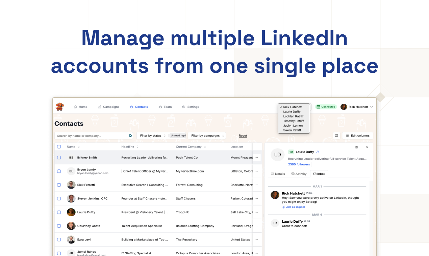Sort by the Name column arrows
The width and height of the screenshot is (429, 256).
coord(79,147)
